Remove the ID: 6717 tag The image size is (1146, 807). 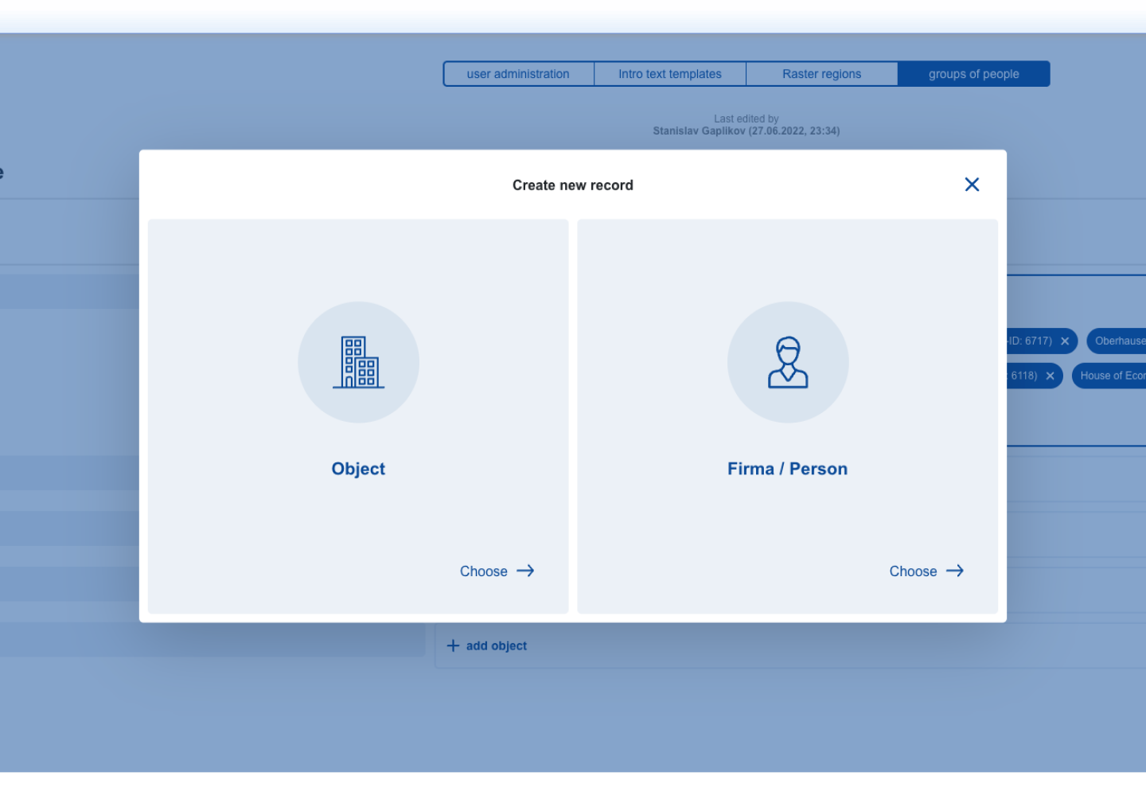tap(1065, 341)
